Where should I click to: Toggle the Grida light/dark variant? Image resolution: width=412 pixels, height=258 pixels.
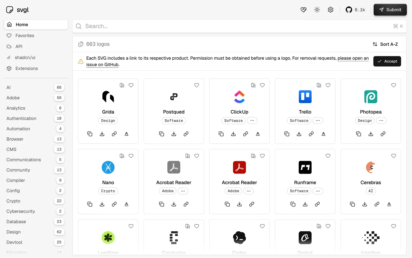coord(122,85)
